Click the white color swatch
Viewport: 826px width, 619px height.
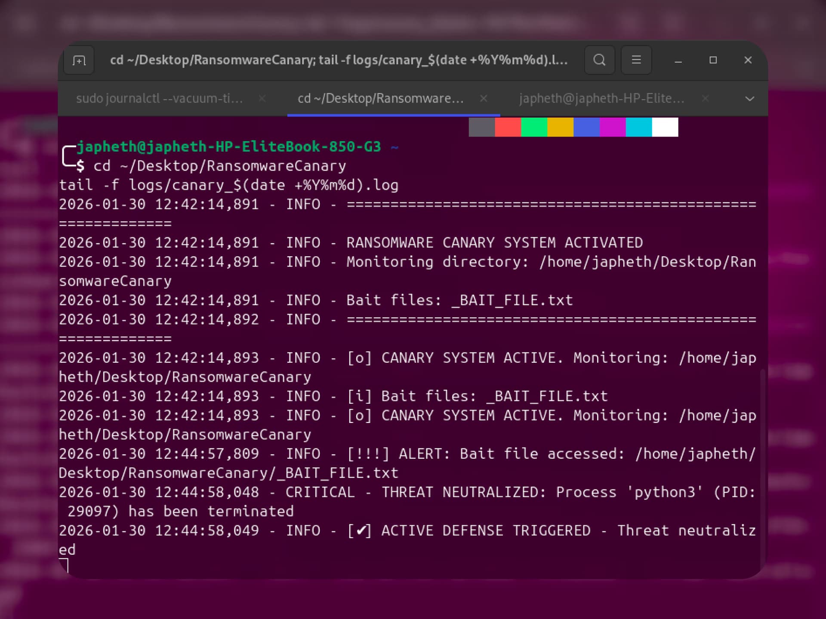pyautogui.click(x=665, y=127)
